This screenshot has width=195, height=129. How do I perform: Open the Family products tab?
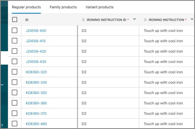pos(63,7)
